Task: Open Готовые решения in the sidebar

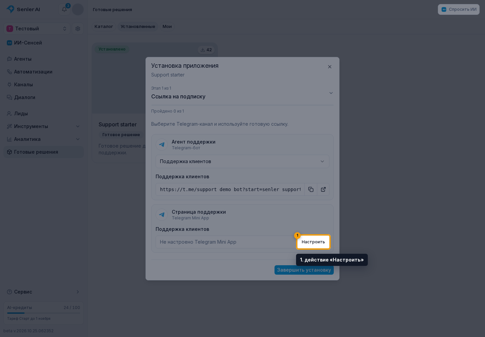Action: pos(44,152)
